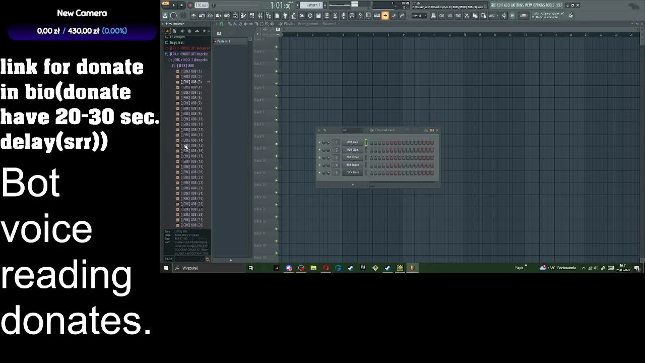Click the globe news icon
This screenshot has height=363, width=645.
tap(570, 15)
